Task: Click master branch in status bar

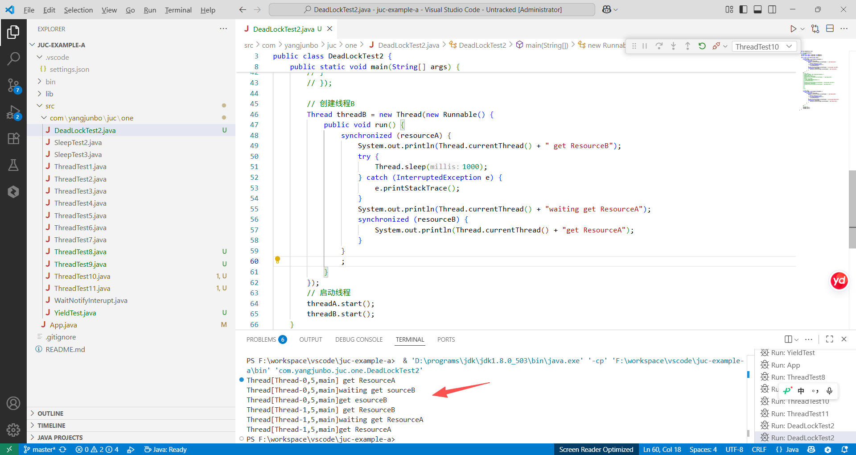Action: click(x=39, y=449)
